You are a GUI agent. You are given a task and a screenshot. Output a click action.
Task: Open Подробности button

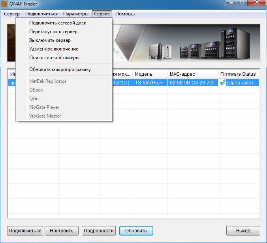pos(99,231)
